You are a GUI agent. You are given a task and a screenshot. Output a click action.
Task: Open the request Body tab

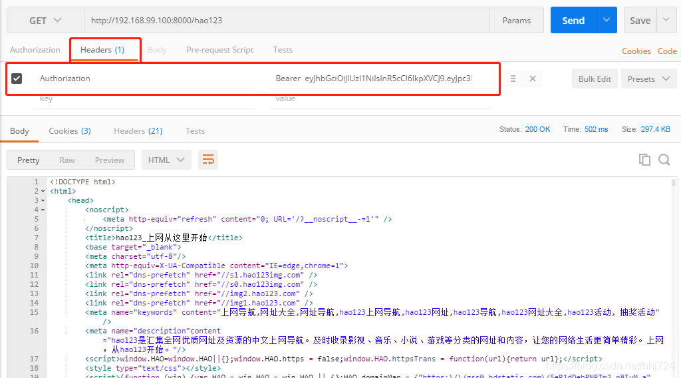tap(157, 50)
